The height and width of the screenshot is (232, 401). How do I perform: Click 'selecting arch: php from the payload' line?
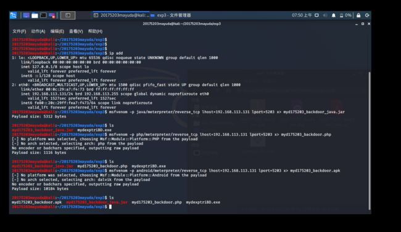click(x=78, y=143)
